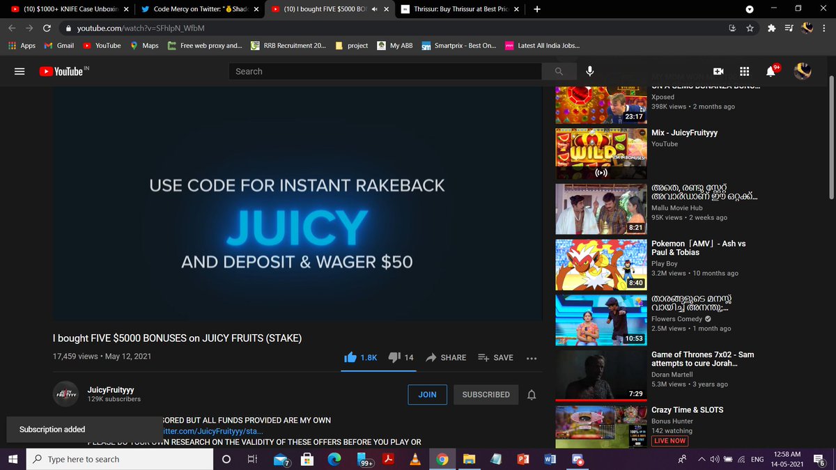Image resolution: width=836 pixels, height=470 pixels.
Task: Open Pokemon AMV Ash vs Paul video title
Action: click(x=698, y=248)
